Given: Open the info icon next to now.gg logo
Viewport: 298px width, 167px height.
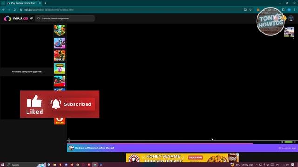Looking at the screenshot, I should pyautogui.click(x=32, y=19).
